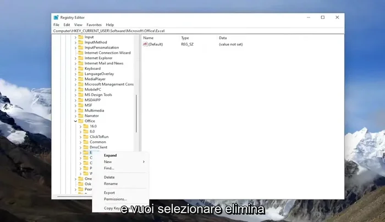Click the (value not set) data cell
The height and width of the screenshot is (222, 385).
click(231, 44)
